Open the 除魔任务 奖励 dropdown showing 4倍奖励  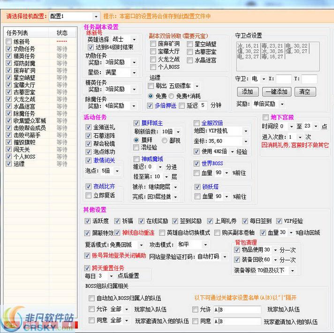(x=121, y=106)
